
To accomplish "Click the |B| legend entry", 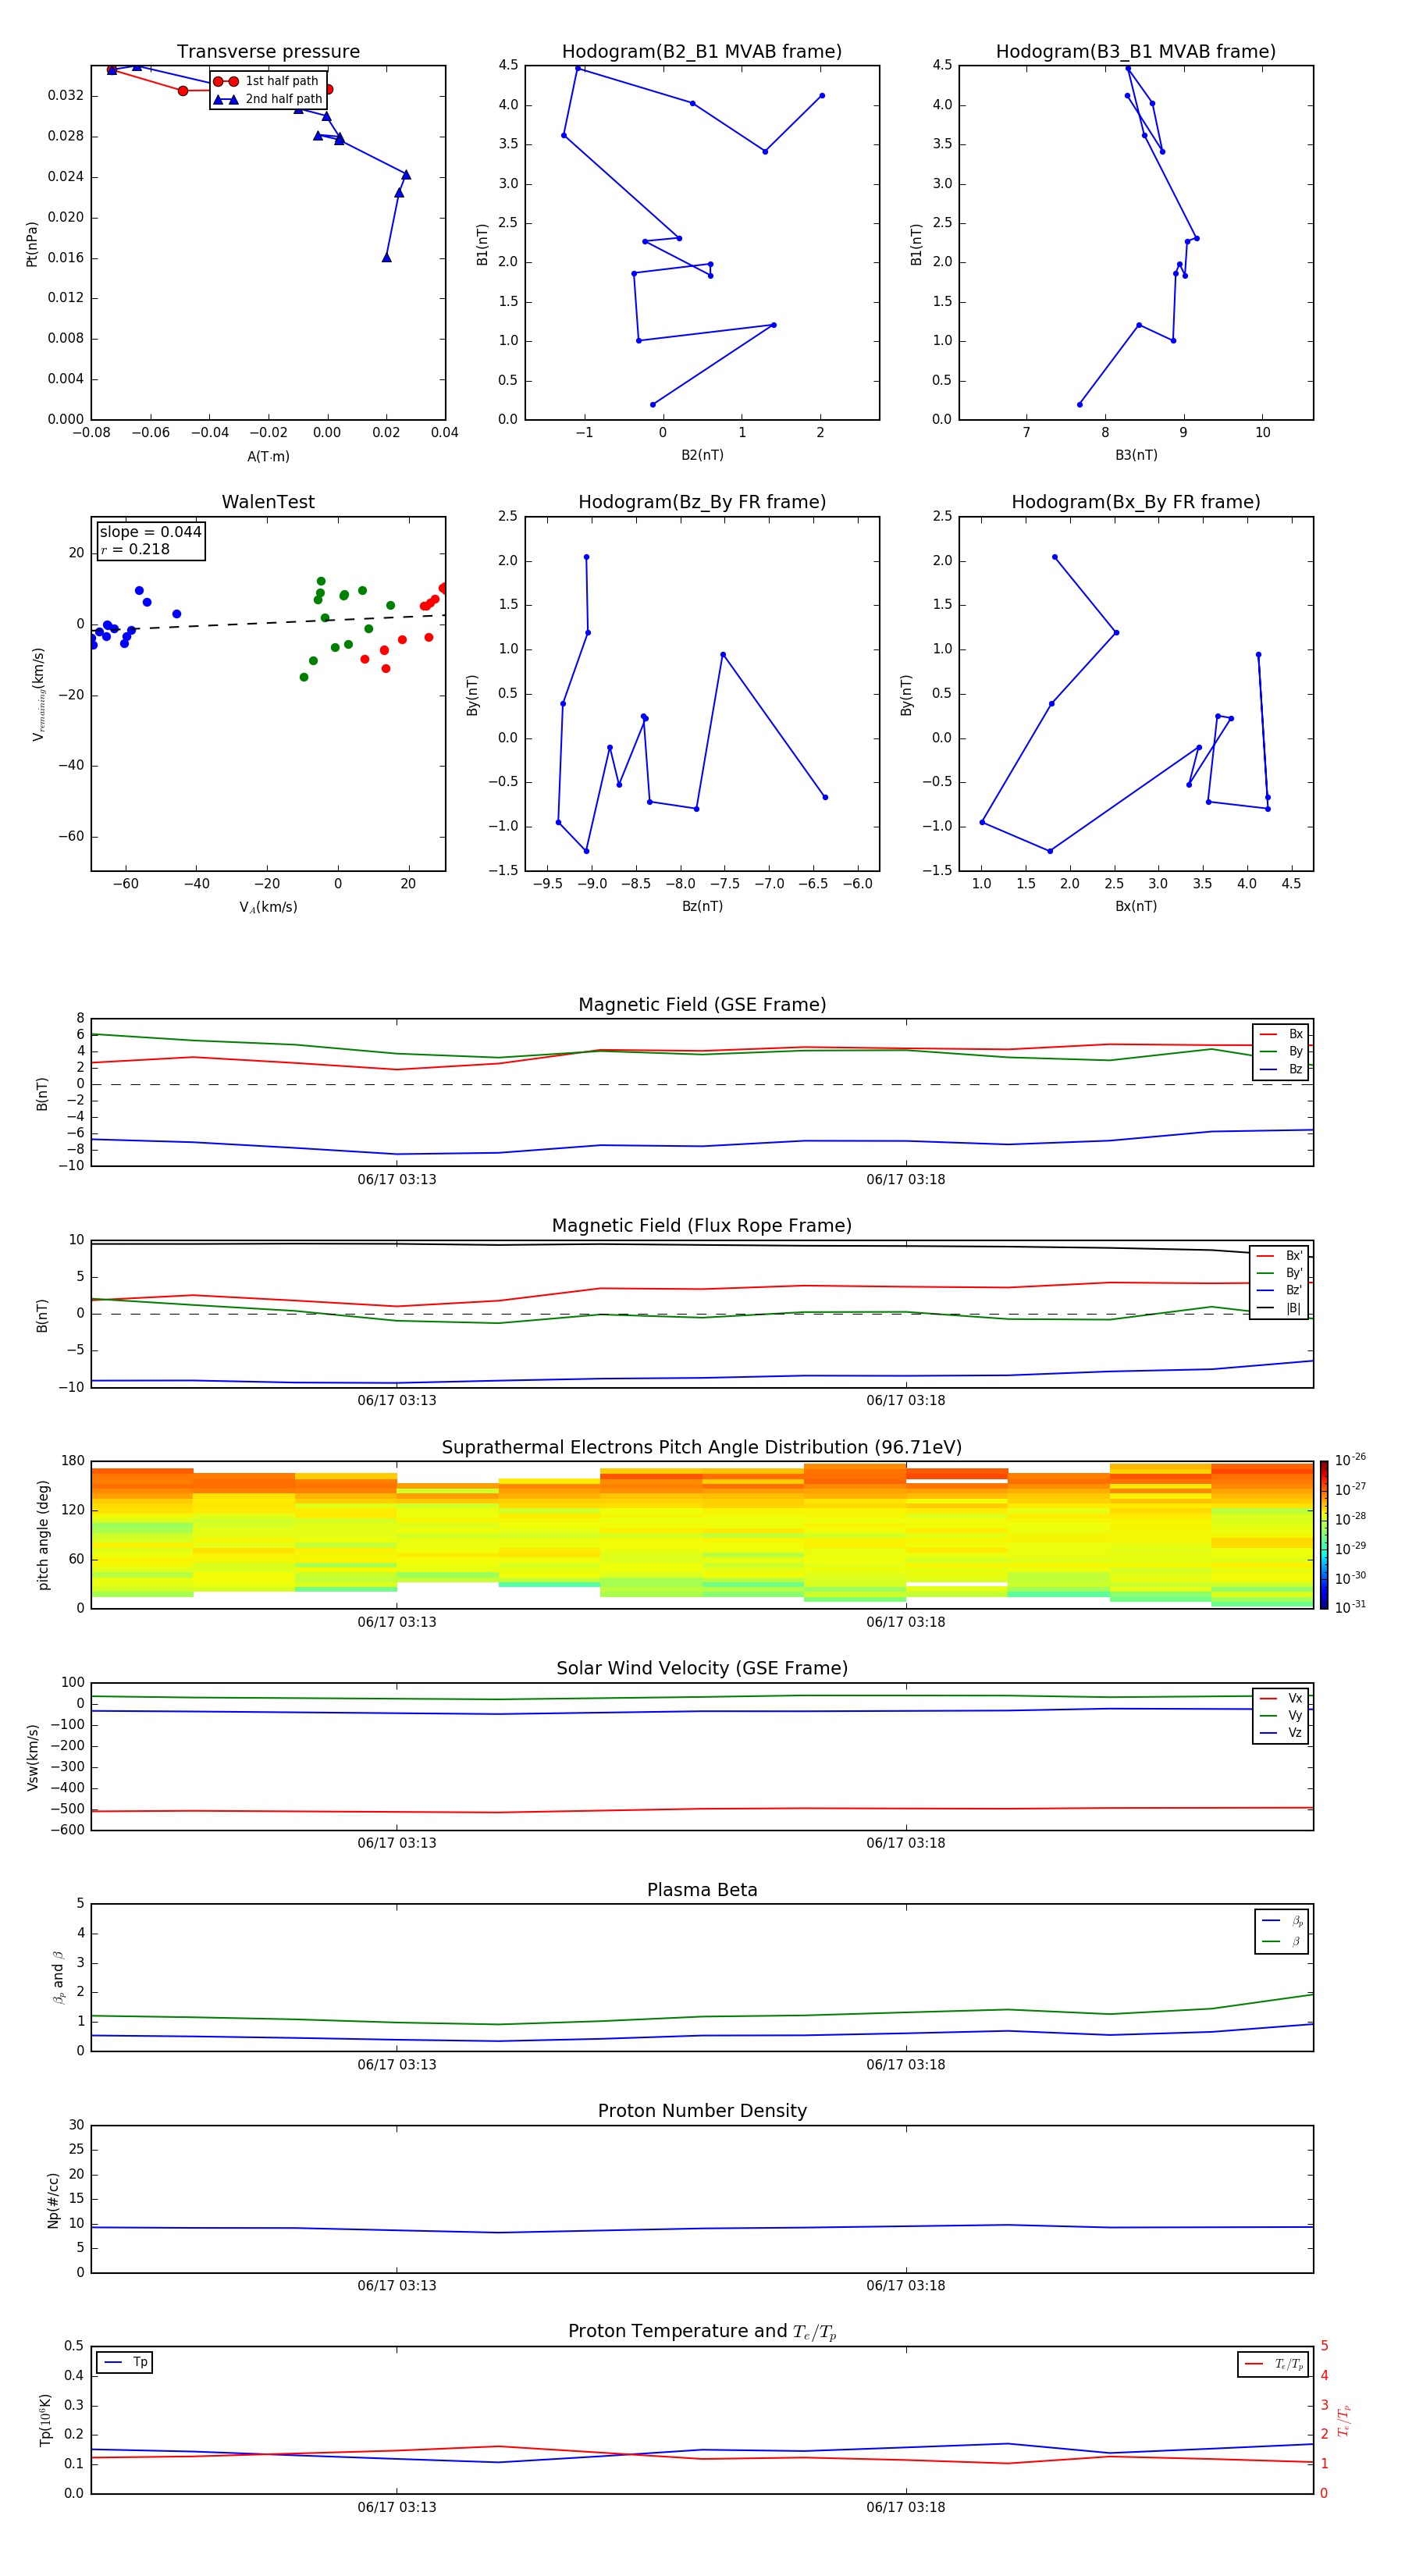I will pos(1279,1309).
